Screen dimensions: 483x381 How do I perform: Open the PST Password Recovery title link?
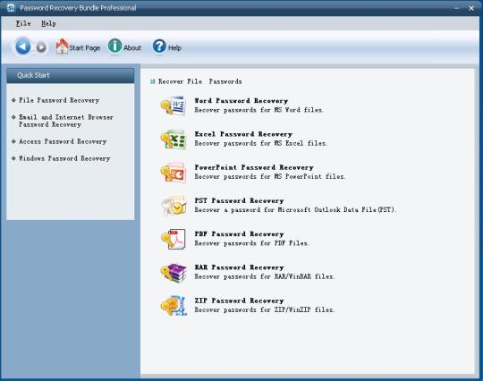(239, 200)
